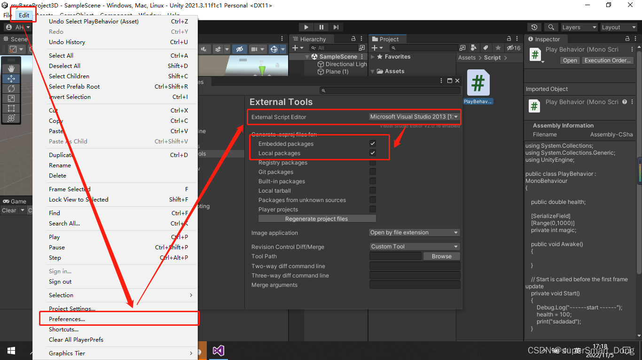The image size is (642, 360).
Task: Toggle the Local packages checkbox
Action: tap(373, 153)
